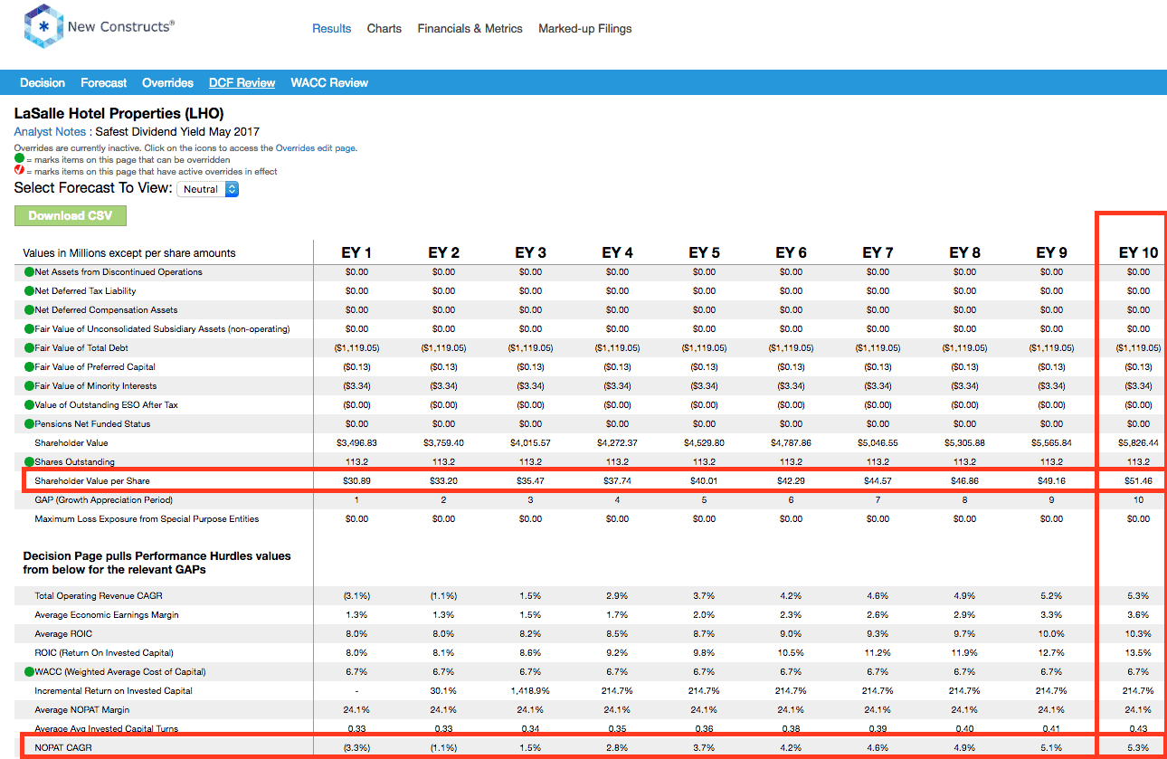Click the EY 1 column header
The width and height of the screenshot is (1167, 759).
click(356, 252)
